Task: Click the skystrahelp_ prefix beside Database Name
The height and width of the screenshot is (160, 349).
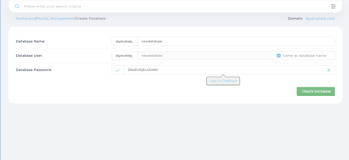Action: point(124,41)
